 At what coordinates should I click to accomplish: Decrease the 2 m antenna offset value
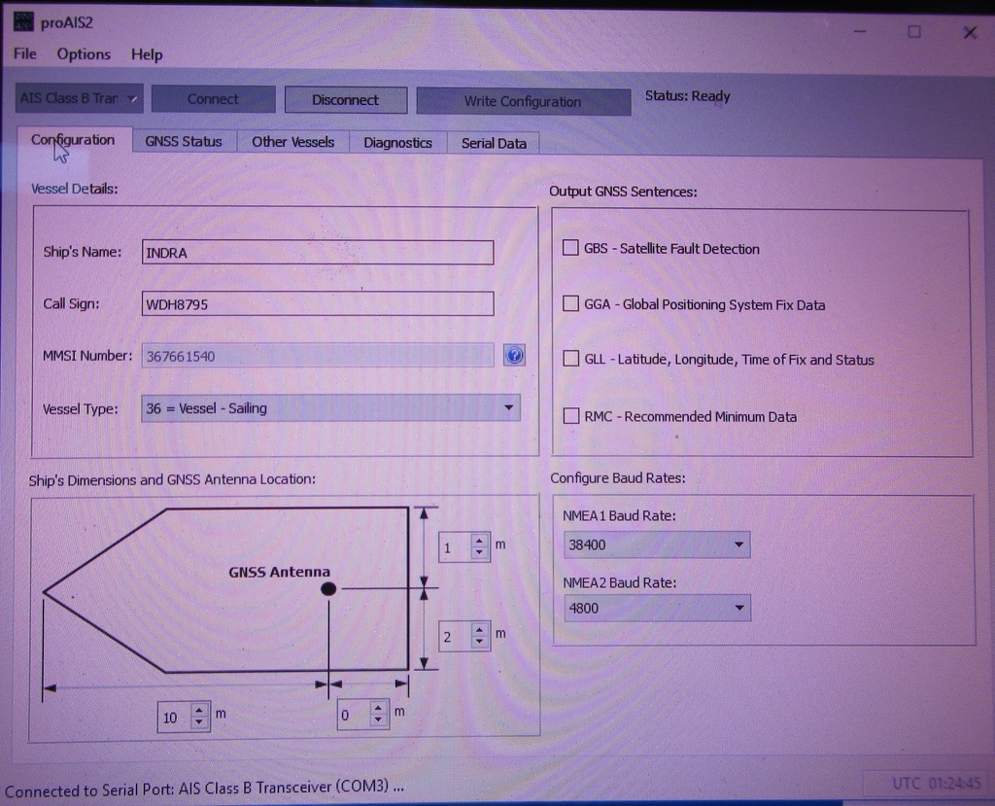479,641
